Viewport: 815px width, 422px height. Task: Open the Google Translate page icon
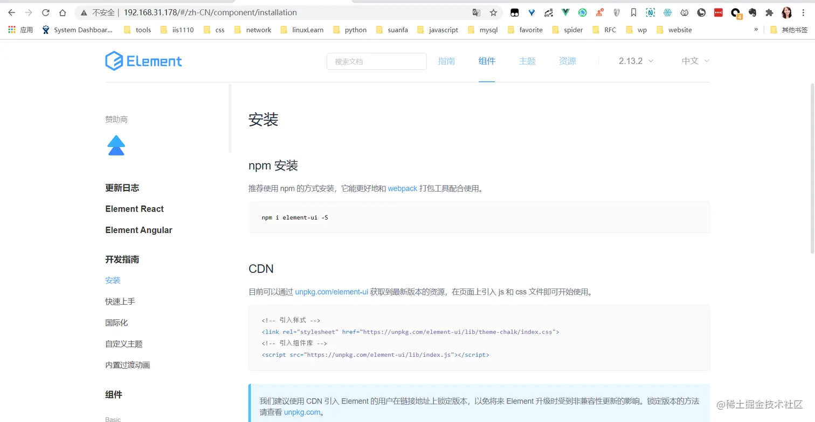pyautogui.click(x=476, y=12)
